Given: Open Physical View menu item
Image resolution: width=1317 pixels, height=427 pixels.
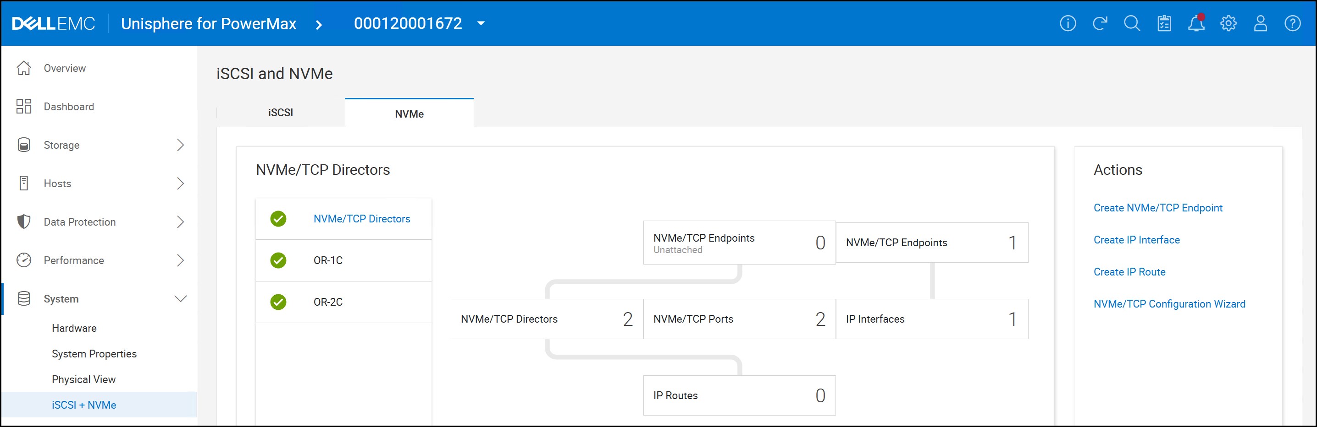Looking at the screenshot, I should pos(84,379).
